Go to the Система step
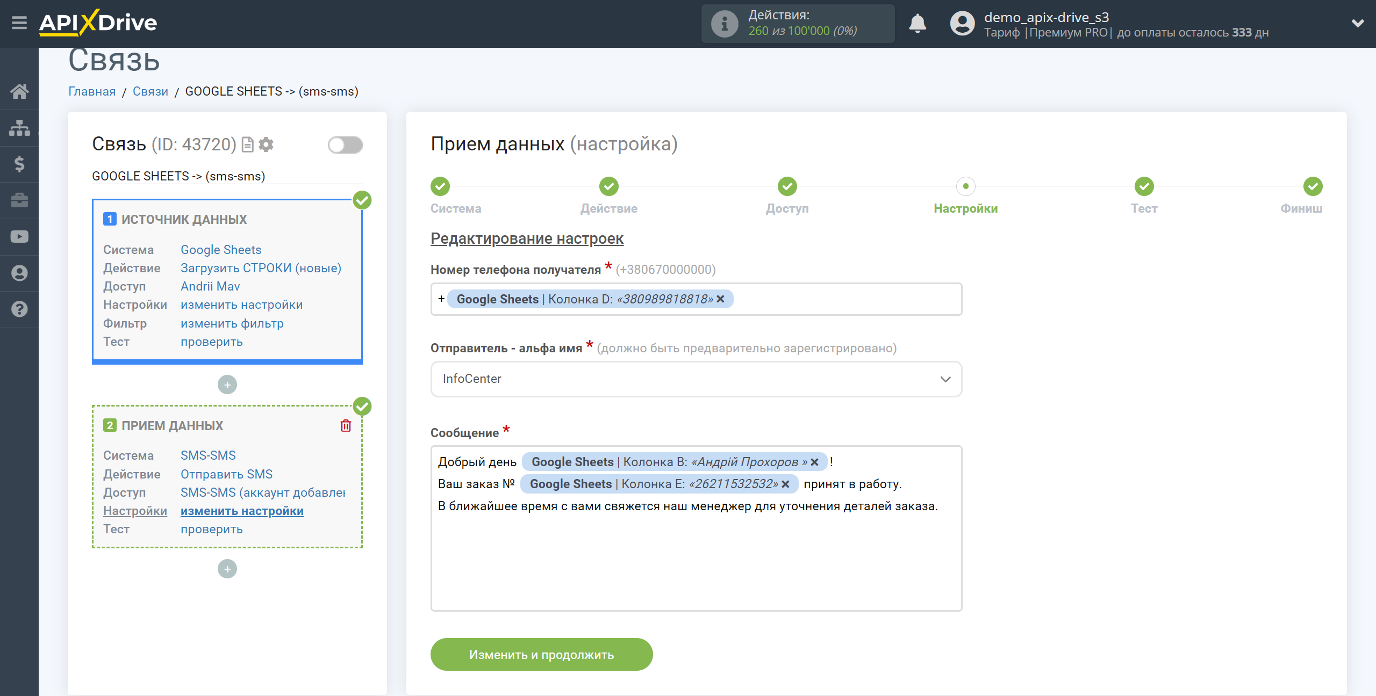The width and height of the screenshot is (1376, 696). 440,186
